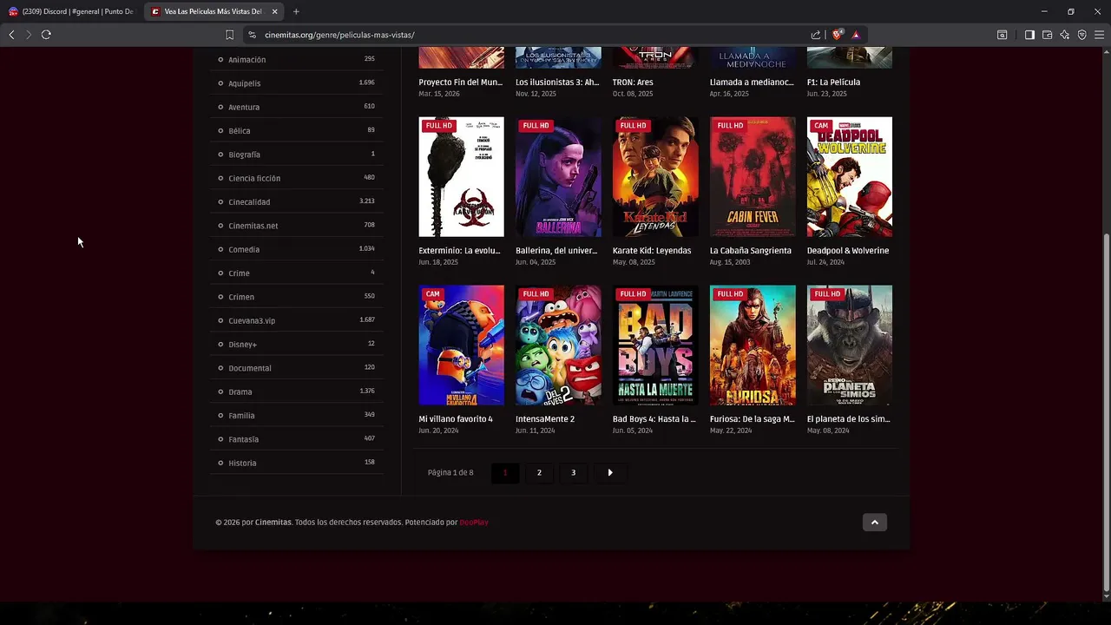Open the Leo AI sparkle icon
Viewport: 1111px width, 625px height.
pos(1065,35)
